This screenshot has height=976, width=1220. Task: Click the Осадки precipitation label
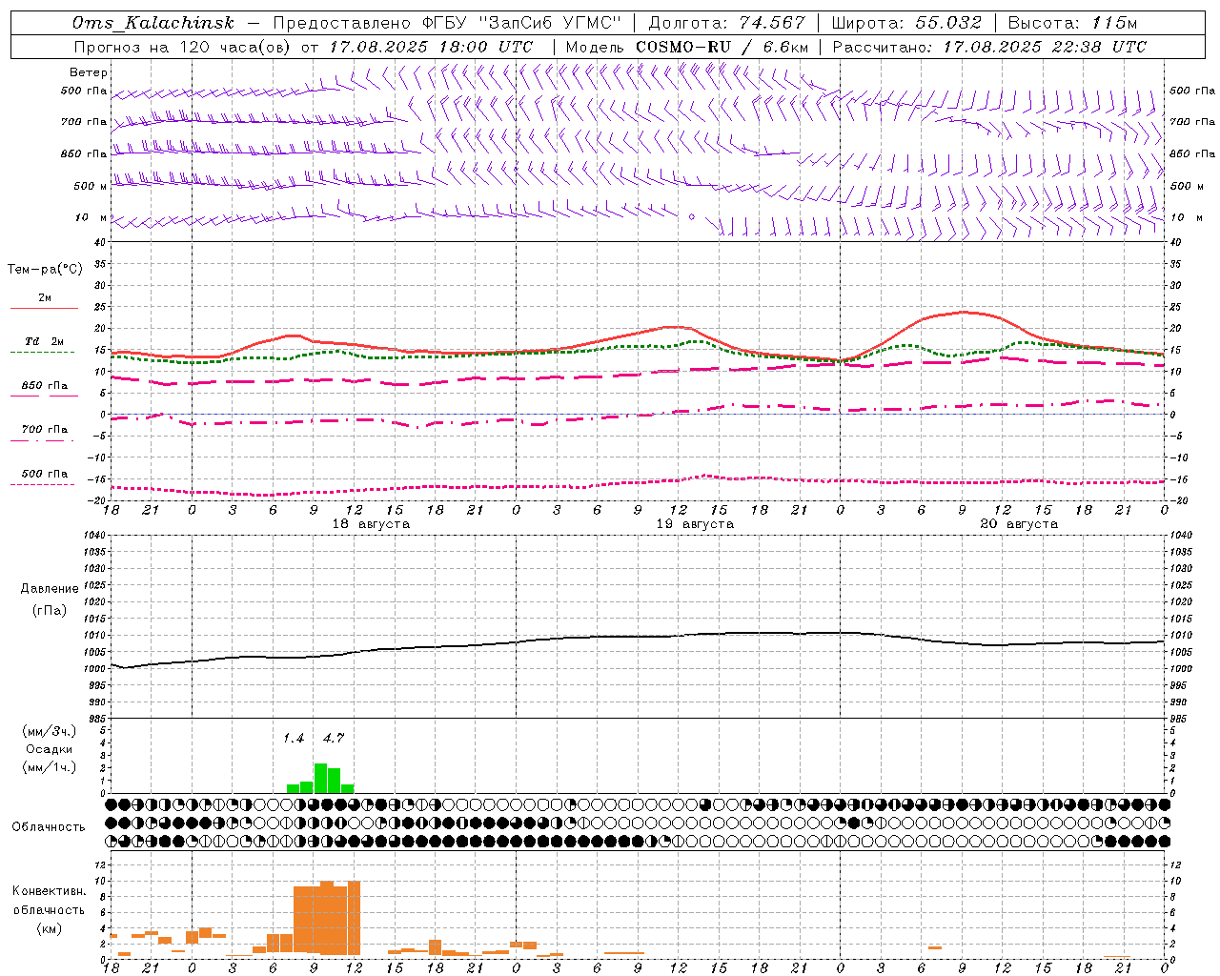pos(49,749)
